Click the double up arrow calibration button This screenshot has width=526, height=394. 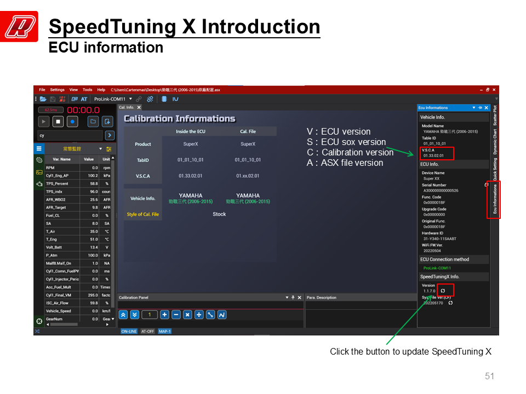coord(123,315)
